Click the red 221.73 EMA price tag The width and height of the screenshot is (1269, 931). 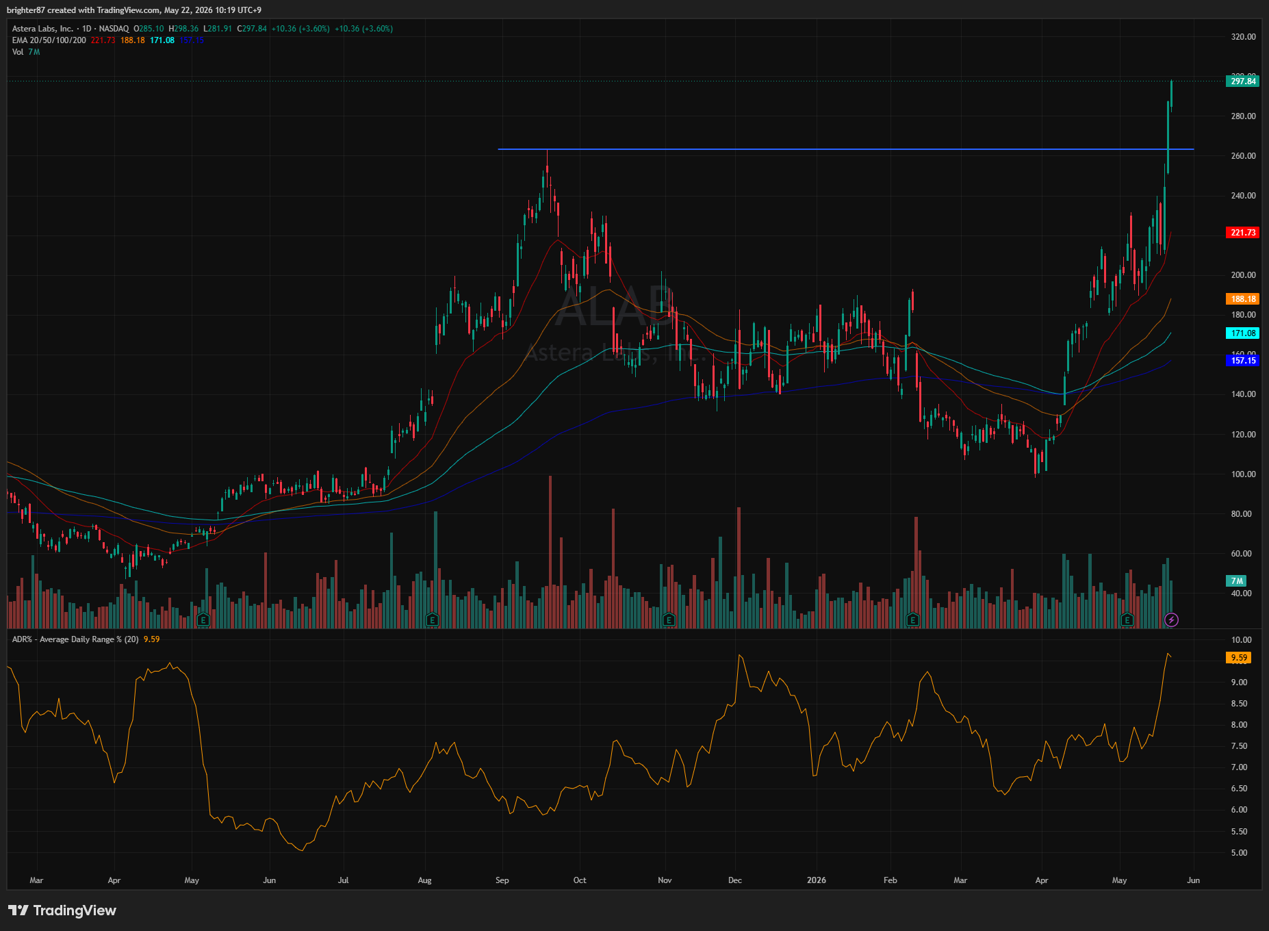click(x=1243, y=233)
